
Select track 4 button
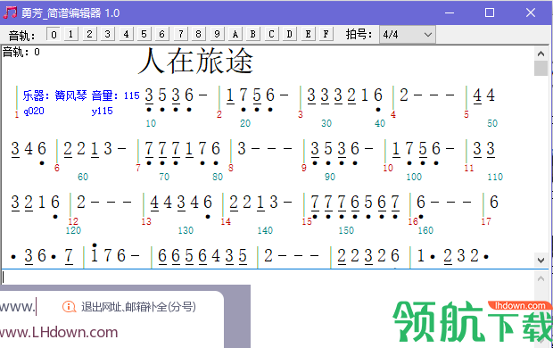pyautogui.click(x=126, y=34)
